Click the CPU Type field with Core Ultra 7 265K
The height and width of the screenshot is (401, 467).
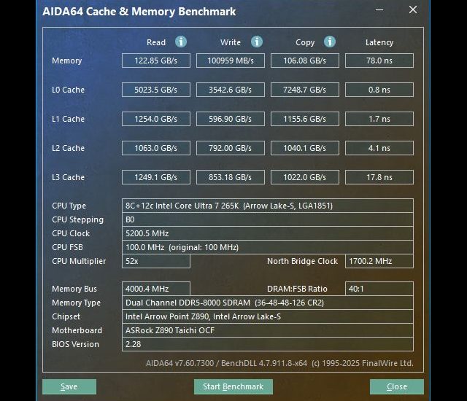(267, 206)
